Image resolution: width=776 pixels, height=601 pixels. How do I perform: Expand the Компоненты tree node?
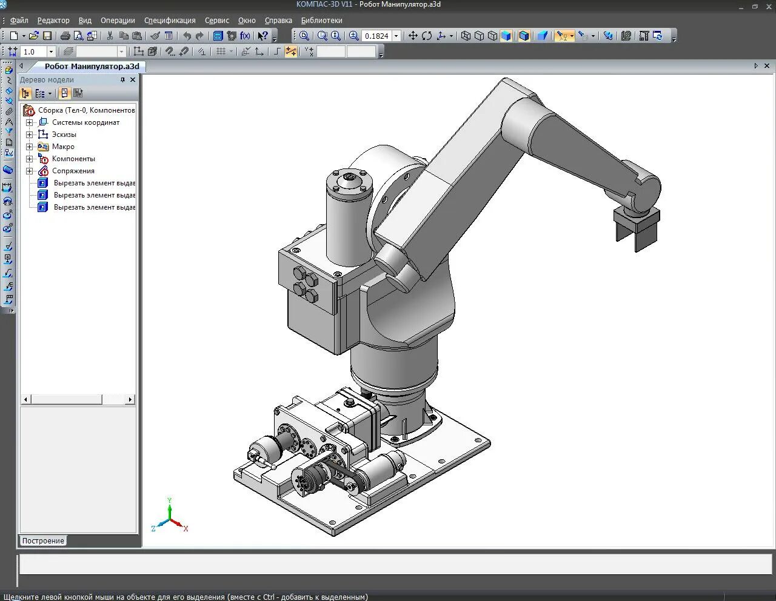[29, 159]
